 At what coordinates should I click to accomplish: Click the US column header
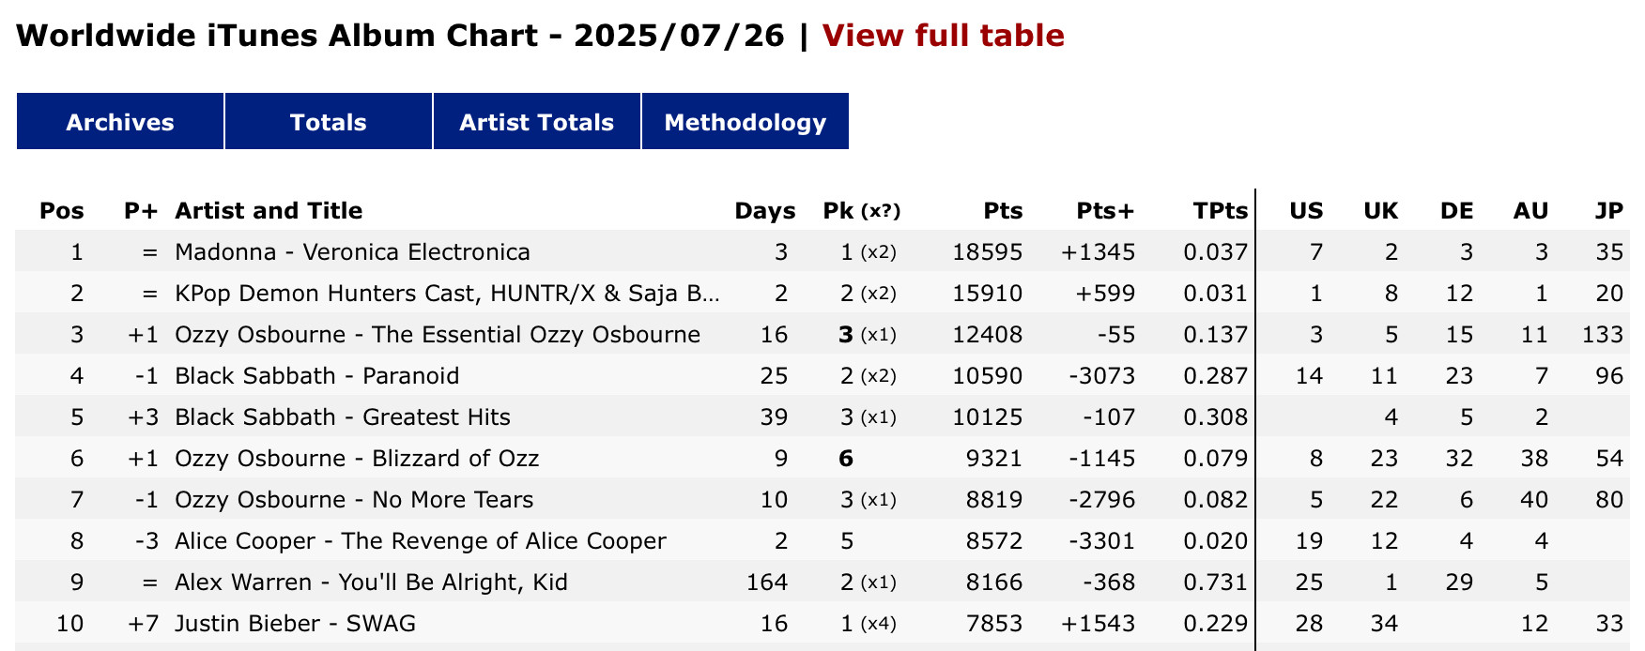[x=1306, y=211]
